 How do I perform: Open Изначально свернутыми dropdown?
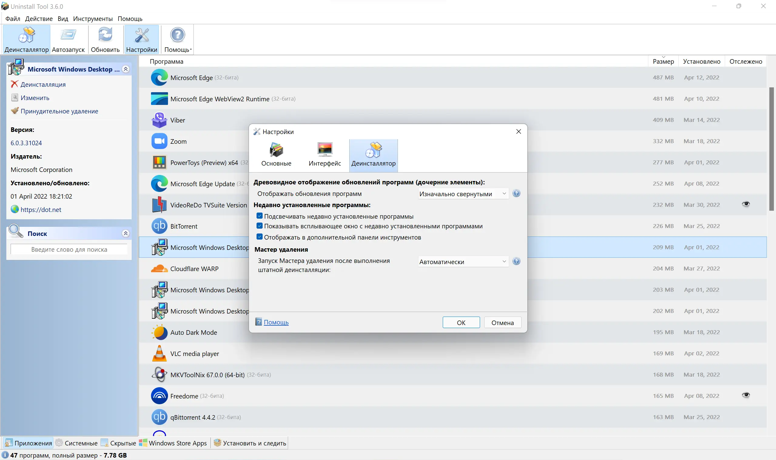pos(463,194)
